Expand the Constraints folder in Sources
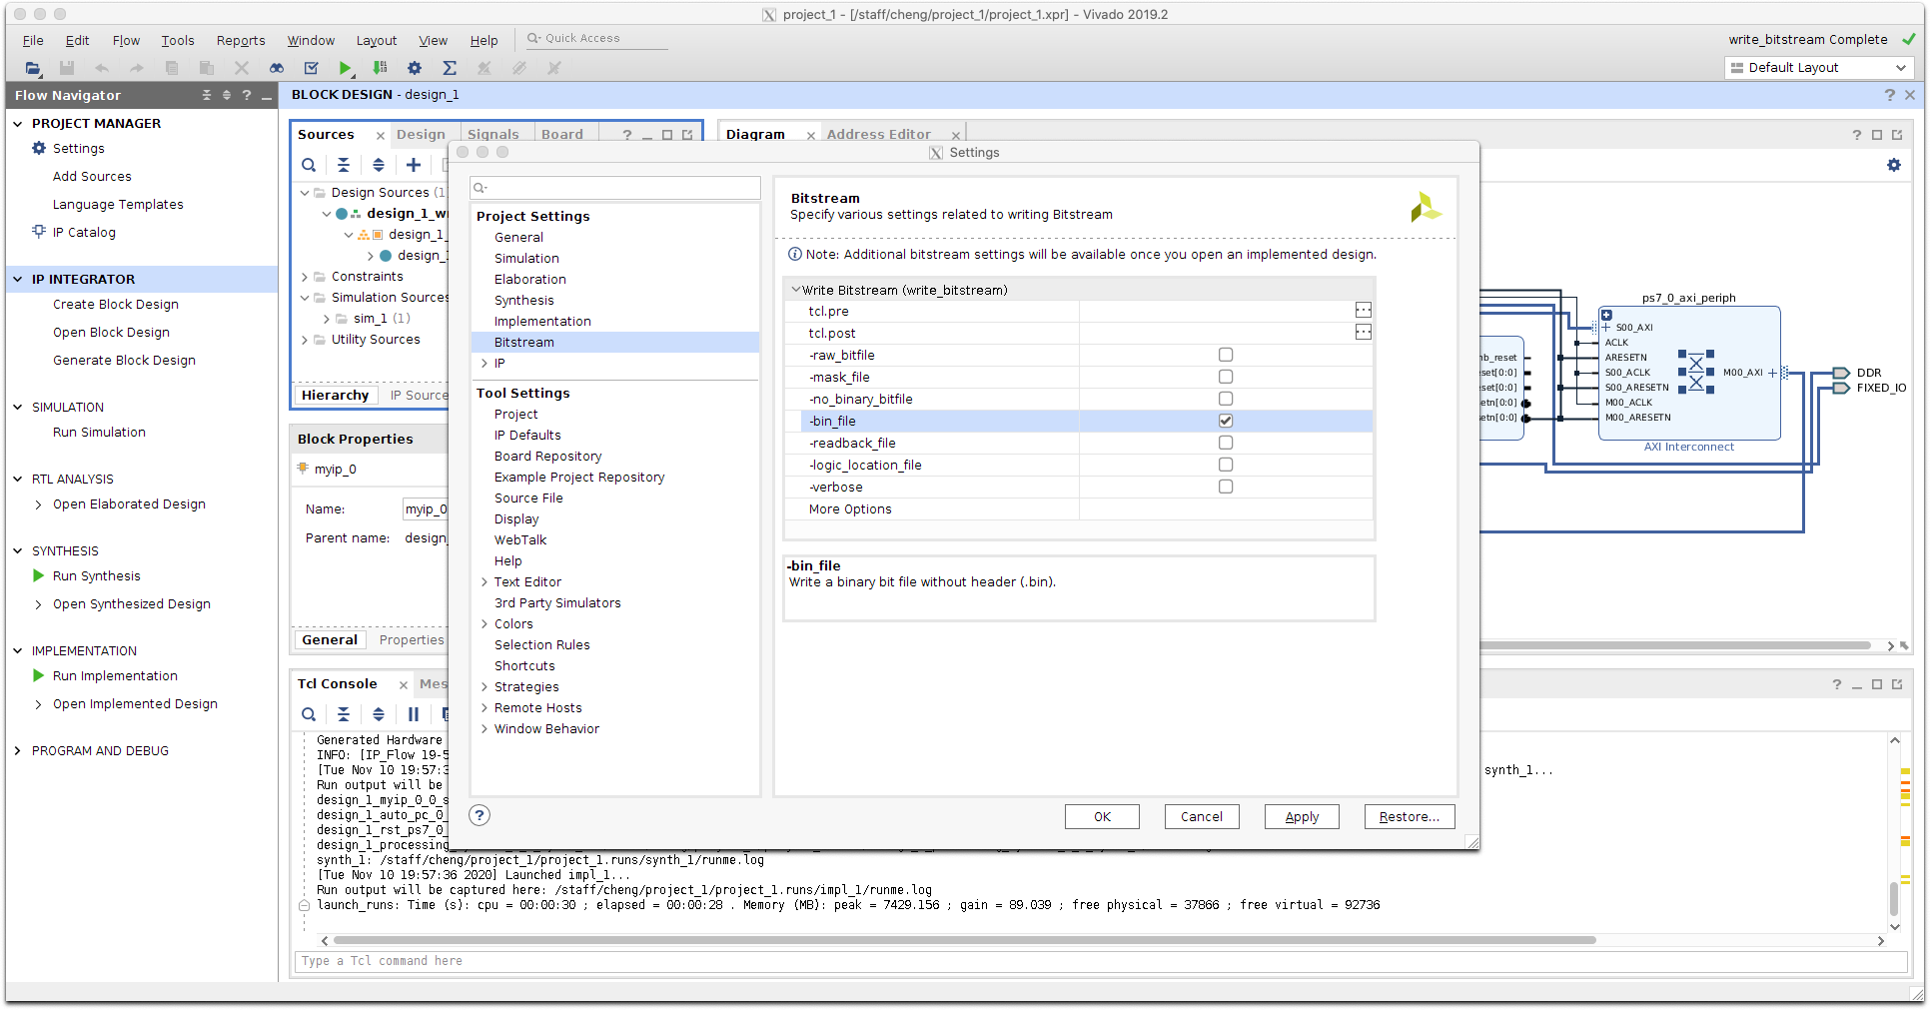The image size is (1930, 1010). (305, 277)
